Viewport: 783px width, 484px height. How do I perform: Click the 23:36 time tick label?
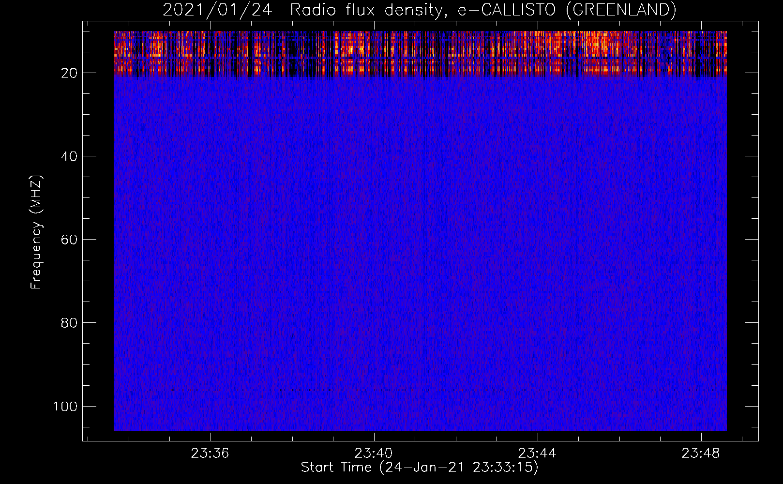click(210, 454)
